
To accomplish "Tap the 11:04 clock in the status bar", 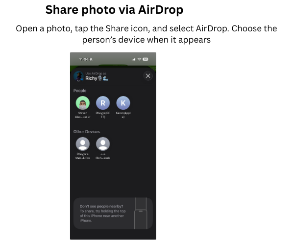I will (x=84, y=59).
